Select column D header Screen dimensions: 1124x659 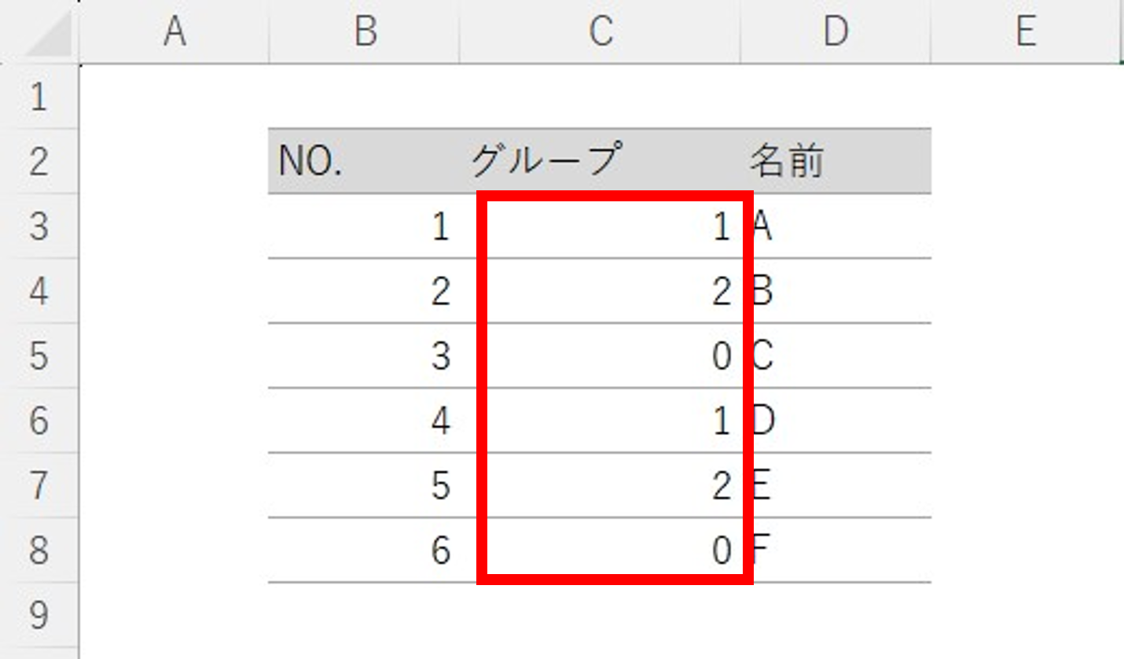pos(836,31)
